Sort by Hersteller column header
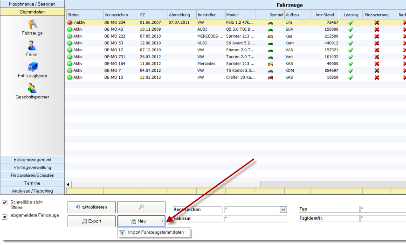This screenshot has width=406, height=245. tap(211, 15)
